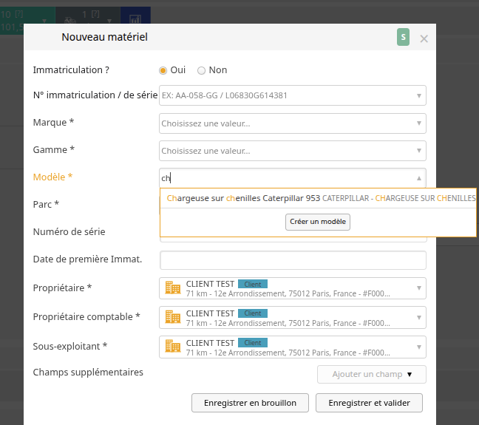Click the Modèle * label
479x425 pixels.
(52, 177)
